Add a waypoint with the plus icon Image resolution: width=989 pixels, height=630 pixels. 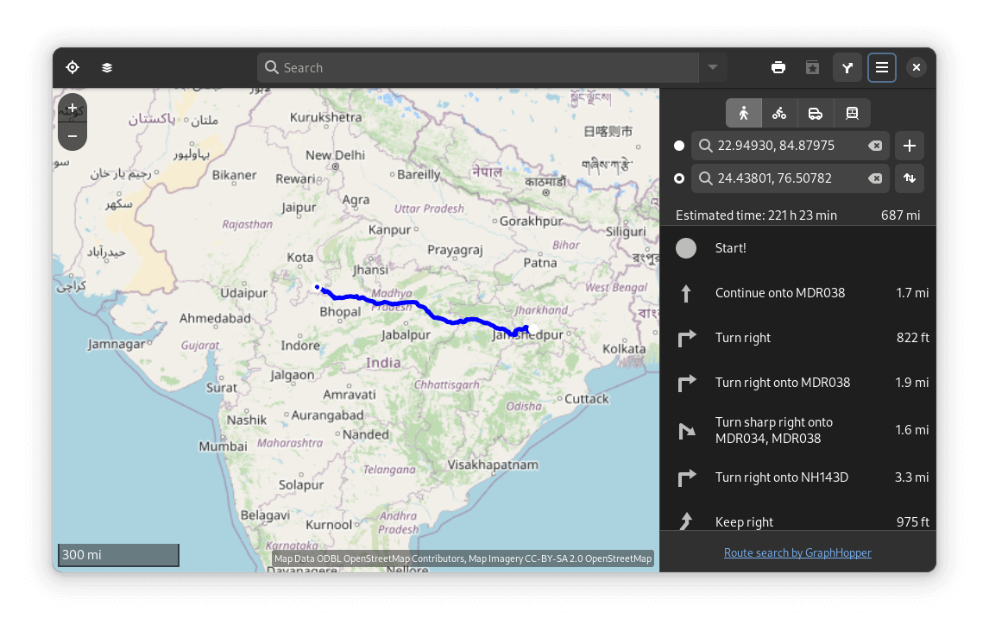point(909,145)
